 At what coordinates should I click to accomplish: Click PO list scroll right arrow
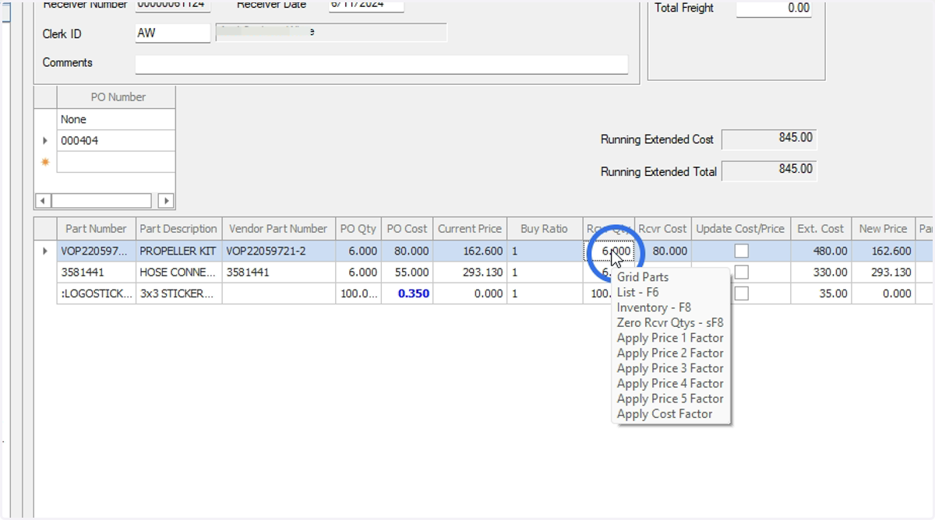point(166,201)
